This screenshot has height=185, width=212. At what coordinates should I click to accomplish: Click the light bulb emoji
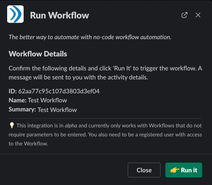click(x=12, y=125)
